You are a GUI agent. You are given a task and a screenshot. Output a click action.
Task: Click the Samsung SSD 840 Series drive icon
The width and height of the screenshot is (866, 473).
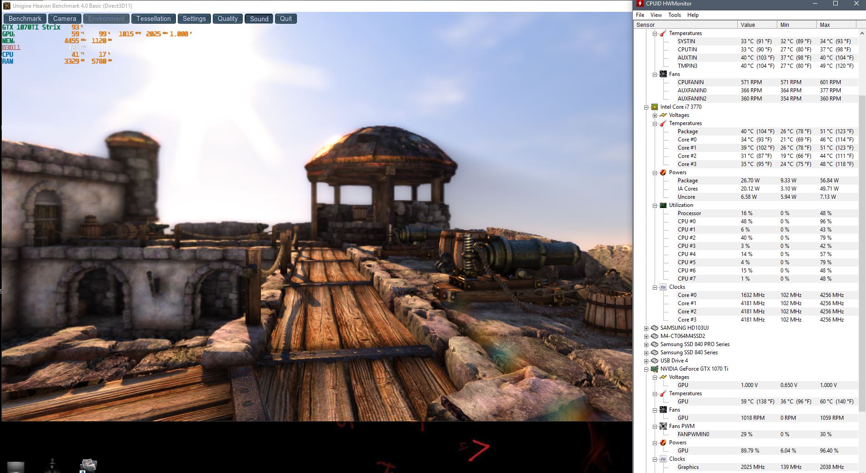[655, 352]
